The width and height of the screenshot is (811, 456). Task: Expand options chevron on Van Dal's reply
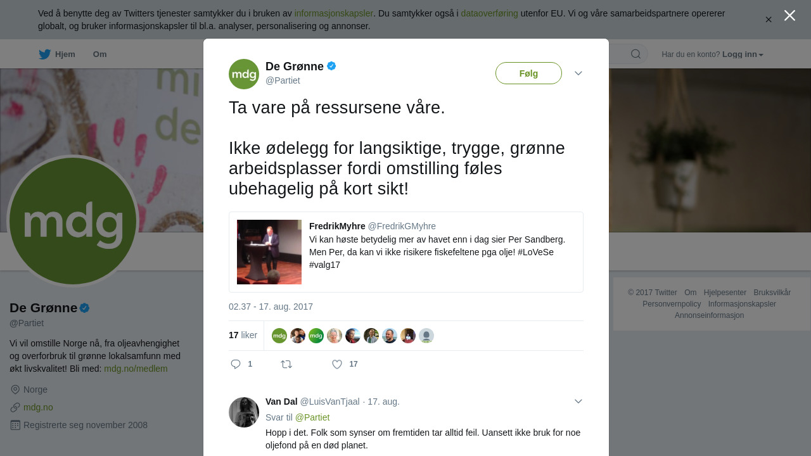click(x=578, y=402)
